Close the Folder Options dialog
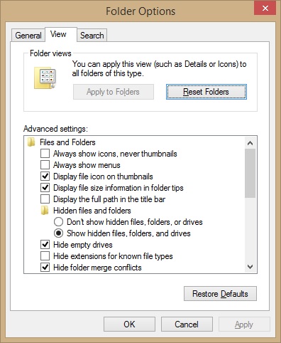Viewport: 281px width, 343px height. coord(265,9)
